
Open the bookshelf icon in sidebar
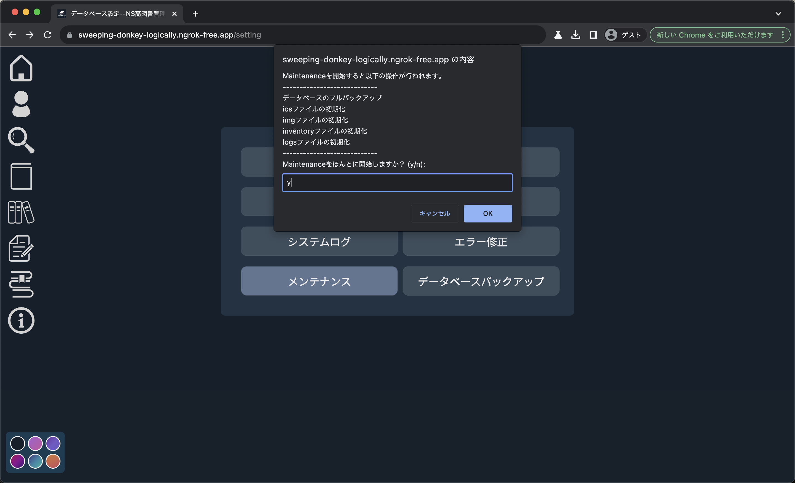21,212
